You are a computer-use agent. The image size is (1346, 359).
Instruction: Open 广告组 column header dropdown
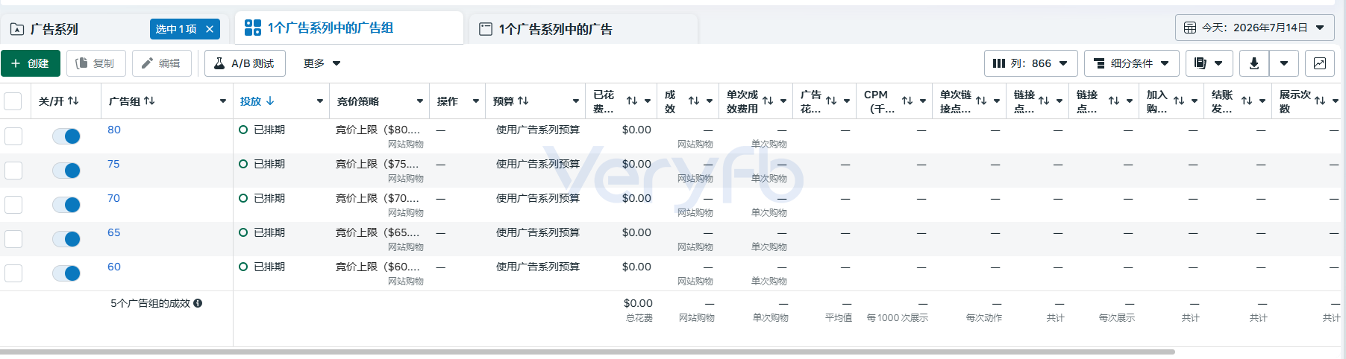[x=223, y=101]
